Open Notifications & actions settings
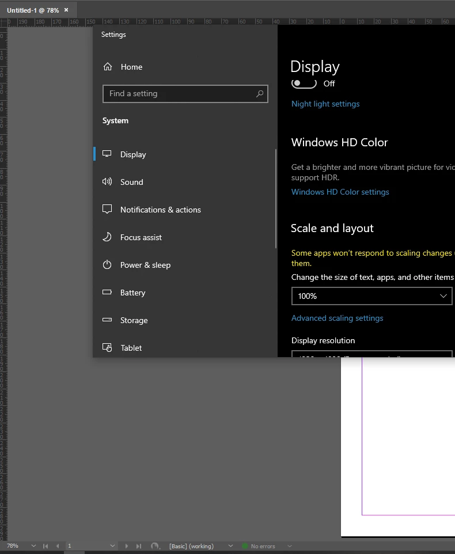The image size is (455, 554). tap(184, 210)
